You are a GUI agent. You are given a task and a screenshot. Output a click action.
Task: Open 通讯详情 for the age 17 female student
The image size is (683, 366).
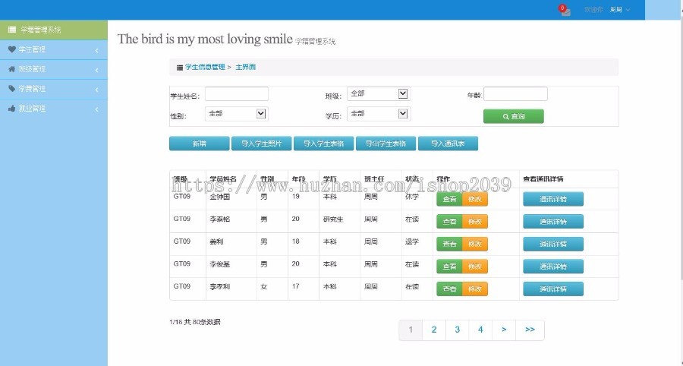click(553, 289)
